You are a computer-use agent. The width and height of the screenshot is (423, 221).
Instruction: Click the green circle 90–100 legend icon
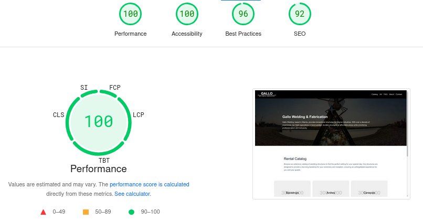click(x=131, y=212)
